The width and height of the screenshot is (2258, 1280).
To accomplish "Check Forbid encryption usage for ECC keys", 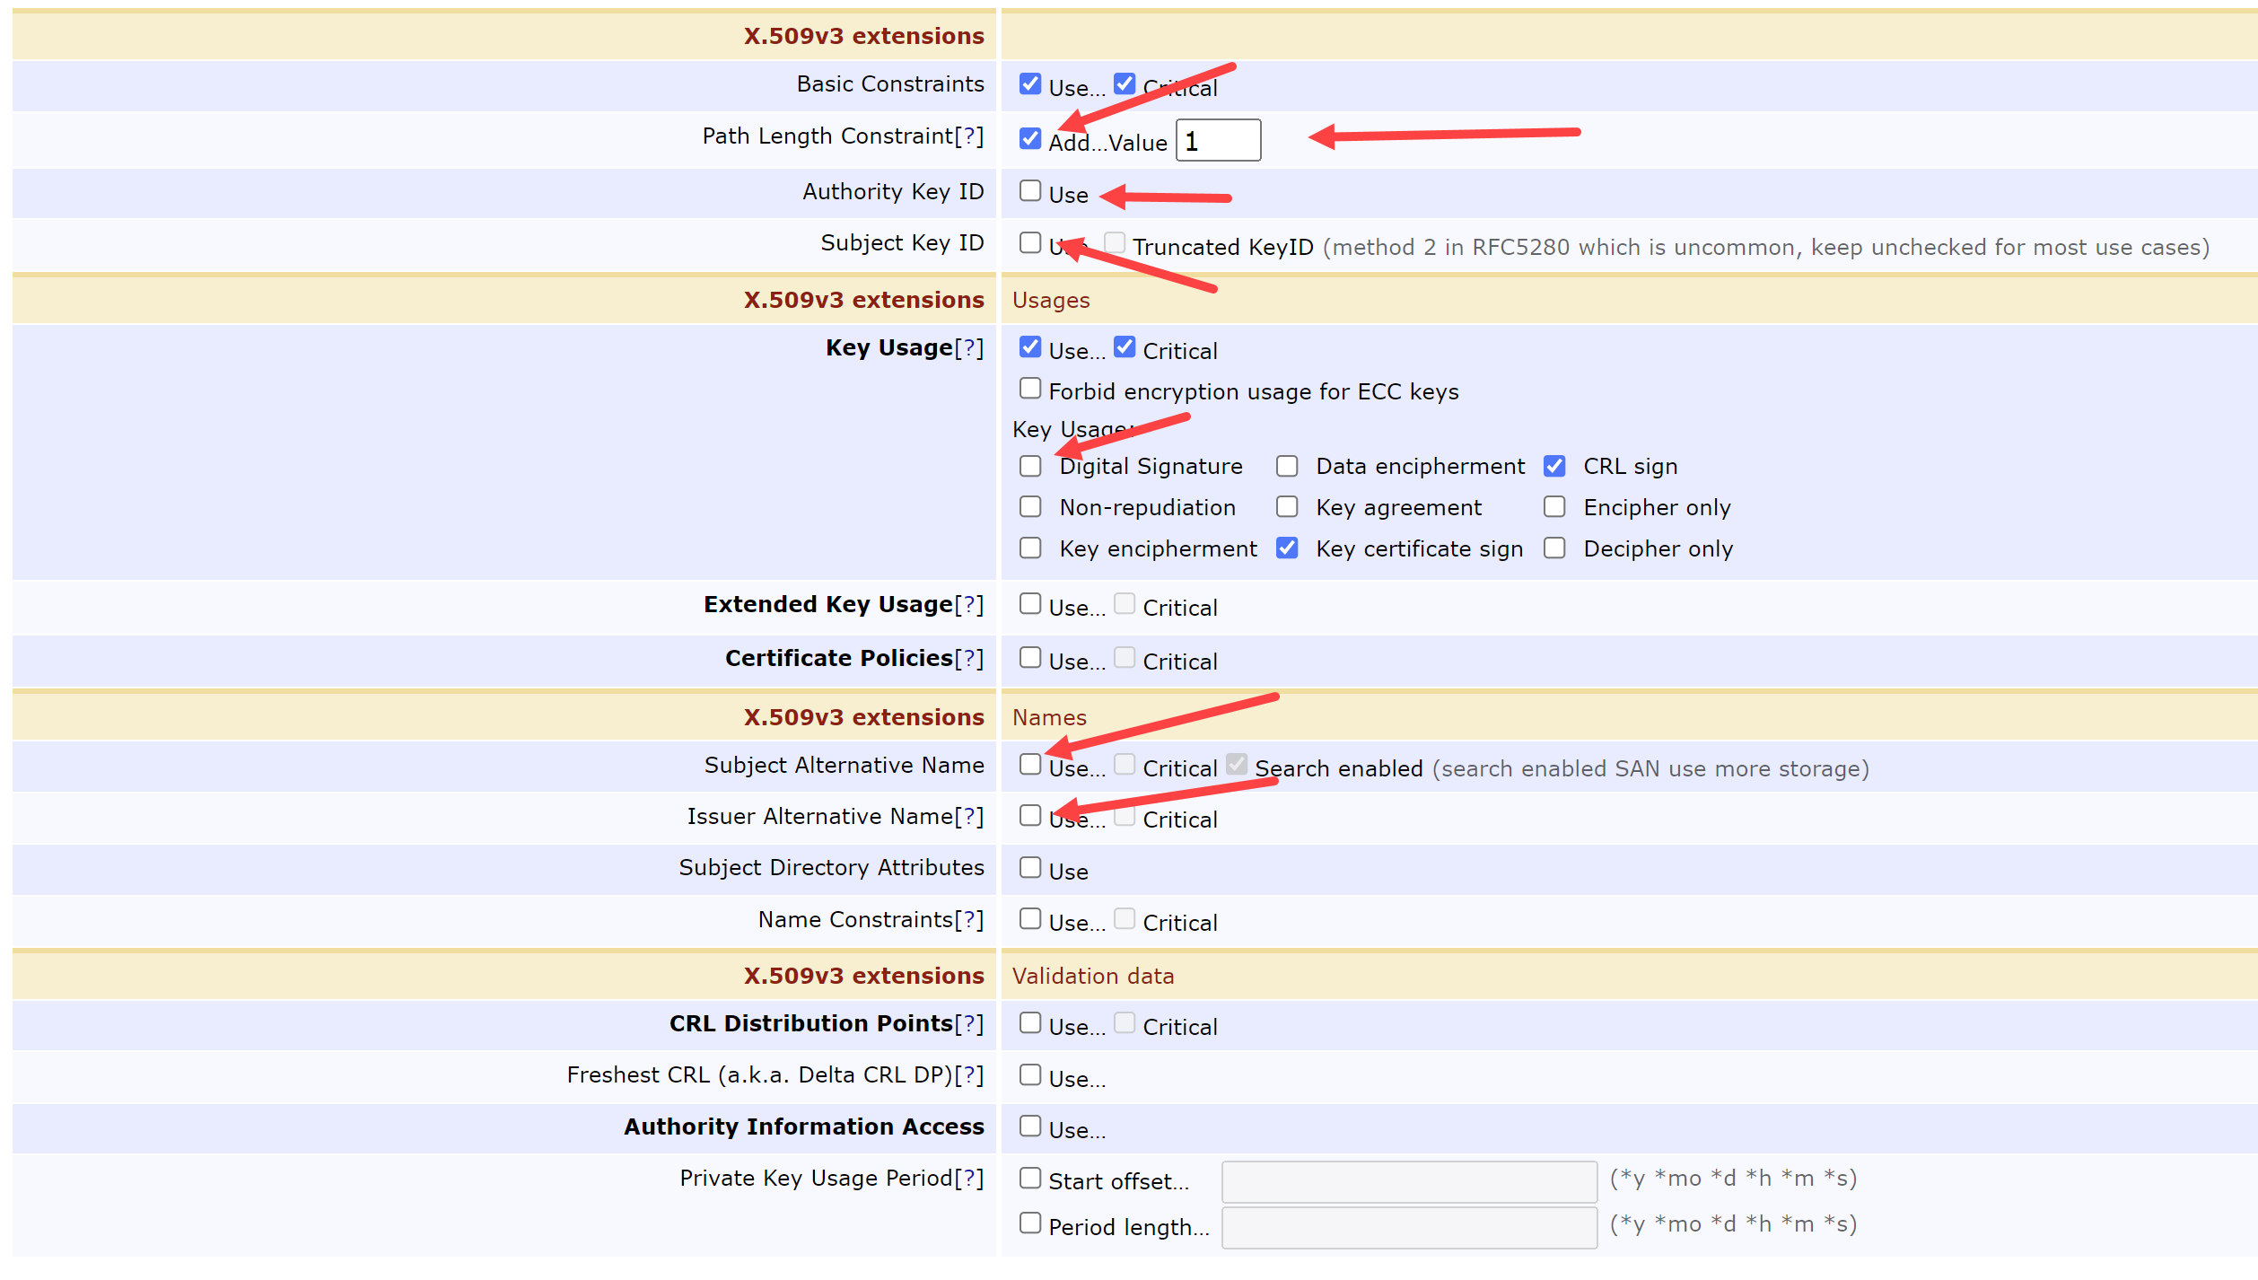I will click(x=1029, y=389).
